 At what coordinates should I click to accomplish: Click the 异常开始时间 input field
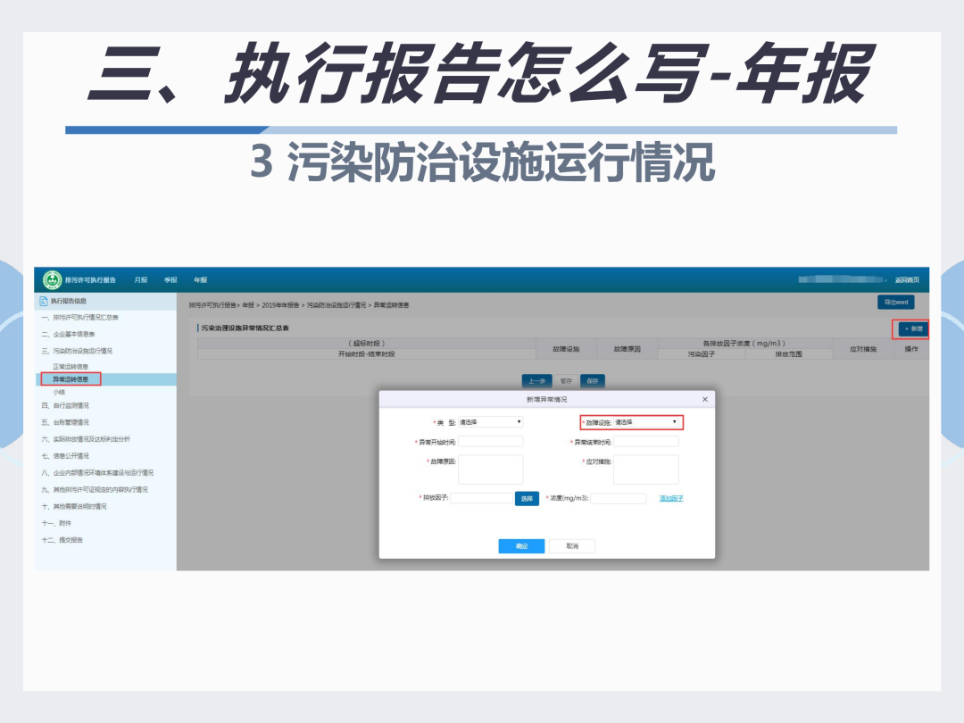point(491,442)
